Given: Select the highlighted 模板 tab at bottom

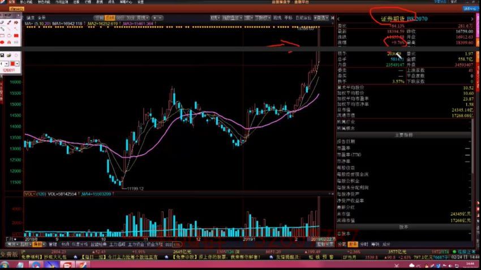Looking at the screenshot, I should coord(37,244).
